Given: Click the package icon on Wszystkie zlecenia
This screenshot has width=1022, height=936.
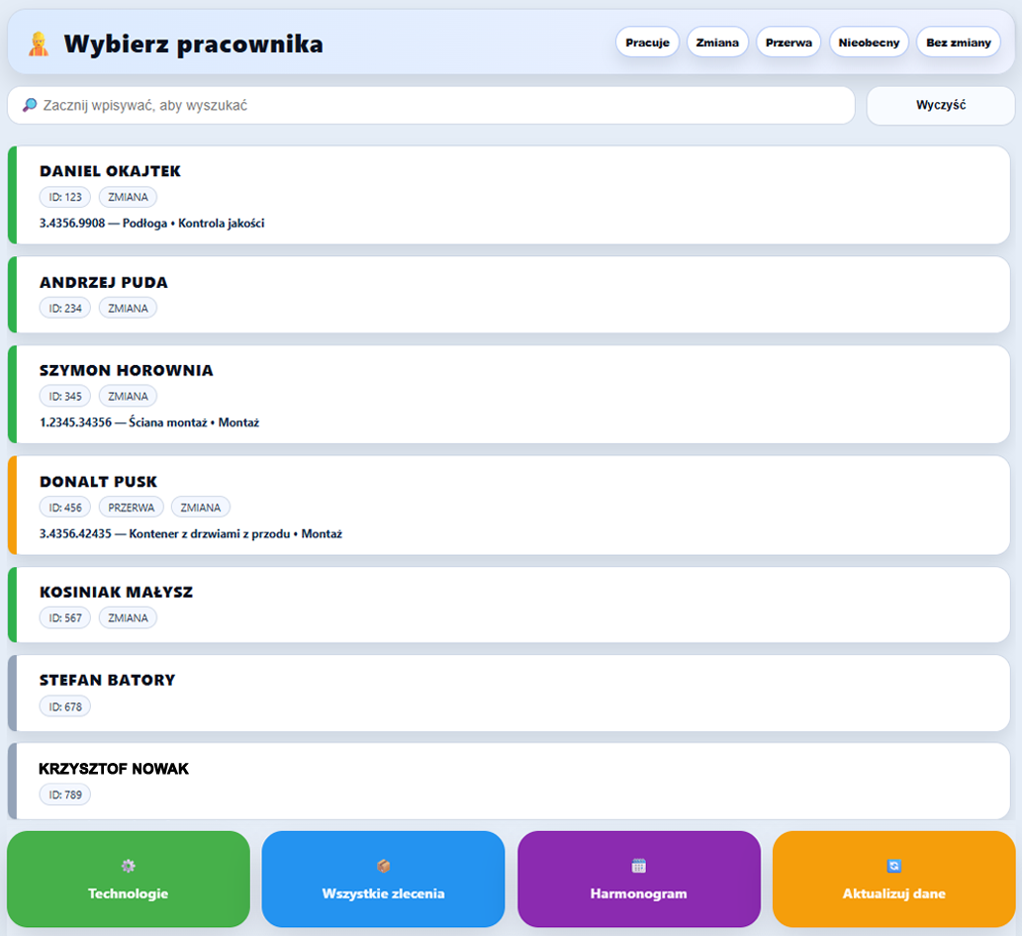Looking at the screenshot, I should pos(383,864).
